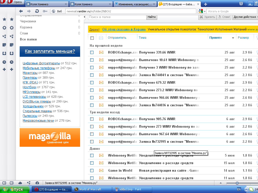258x193 pixels.
Task: Click the Opera Link cloud icon in status bar
Action: [x=20, y=183]
